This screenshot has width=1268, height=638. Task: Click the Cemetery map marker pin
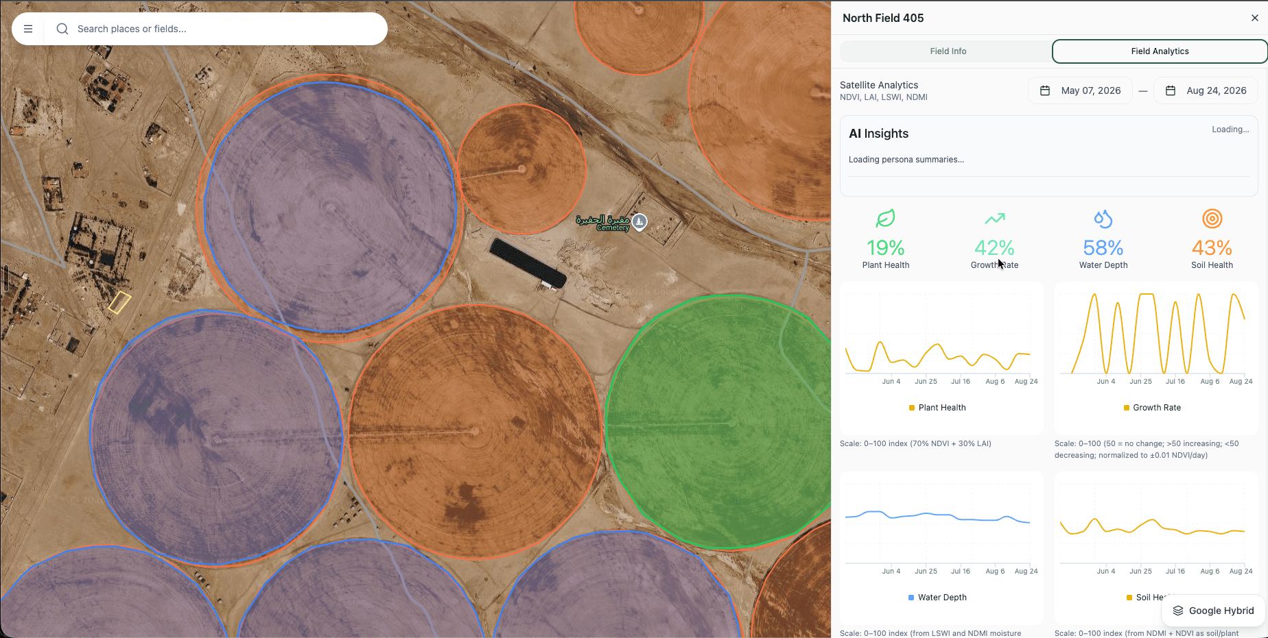point(639,222)
